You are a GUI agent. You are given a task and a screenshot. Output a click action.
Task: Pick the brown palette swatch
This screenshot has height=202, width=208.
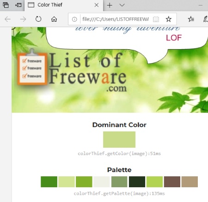pos(172,182)
